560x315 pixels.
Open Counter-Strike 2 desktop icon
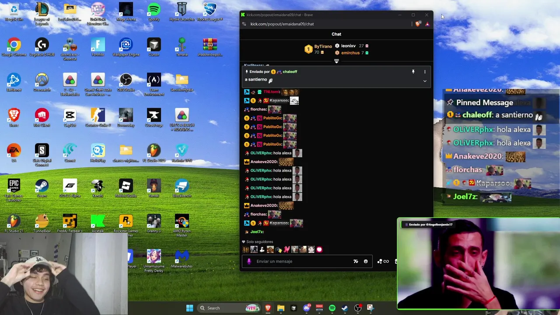coord(98,118)
